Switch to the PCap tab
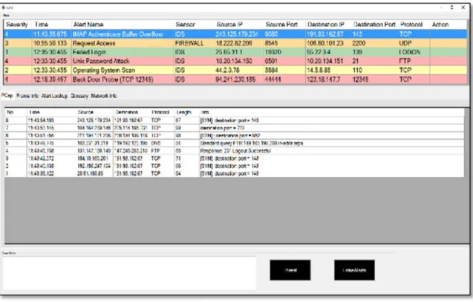 point(7,95)
